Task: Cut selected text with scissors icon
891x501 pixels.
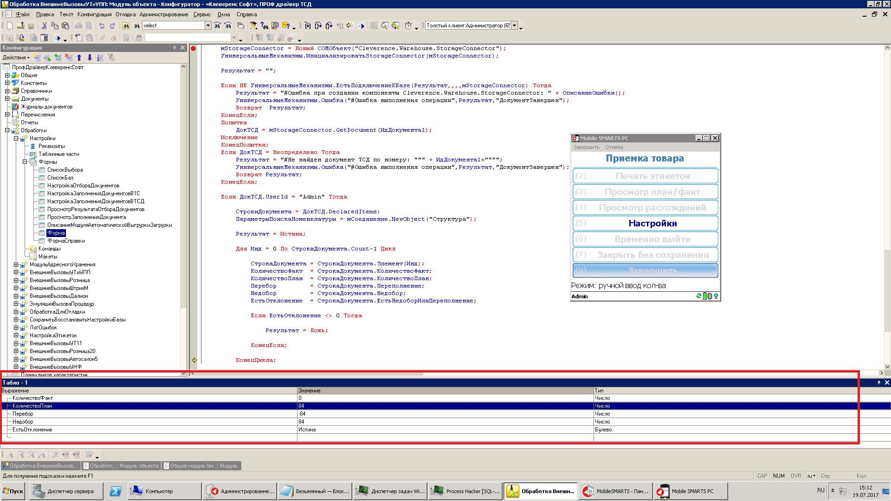Action: [x=44, y=26]
